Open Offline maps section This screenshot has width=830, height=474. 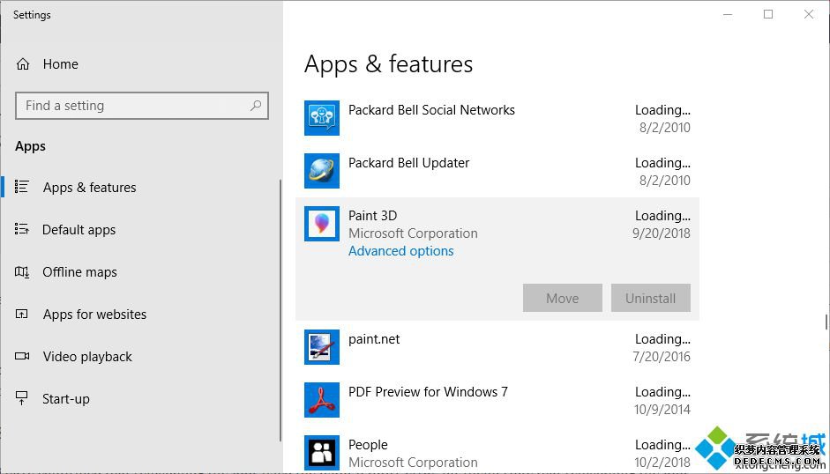click(79, 272)
